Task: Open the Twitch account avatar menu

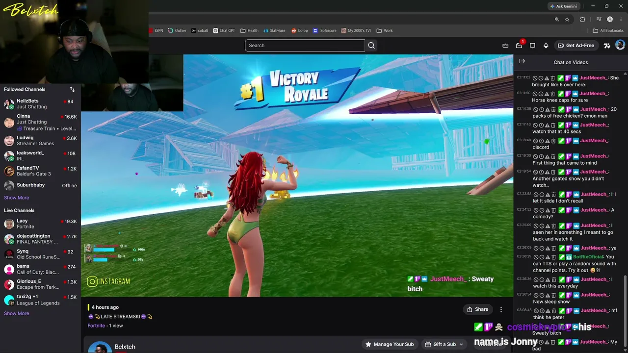Action: [x=620, y=46]
